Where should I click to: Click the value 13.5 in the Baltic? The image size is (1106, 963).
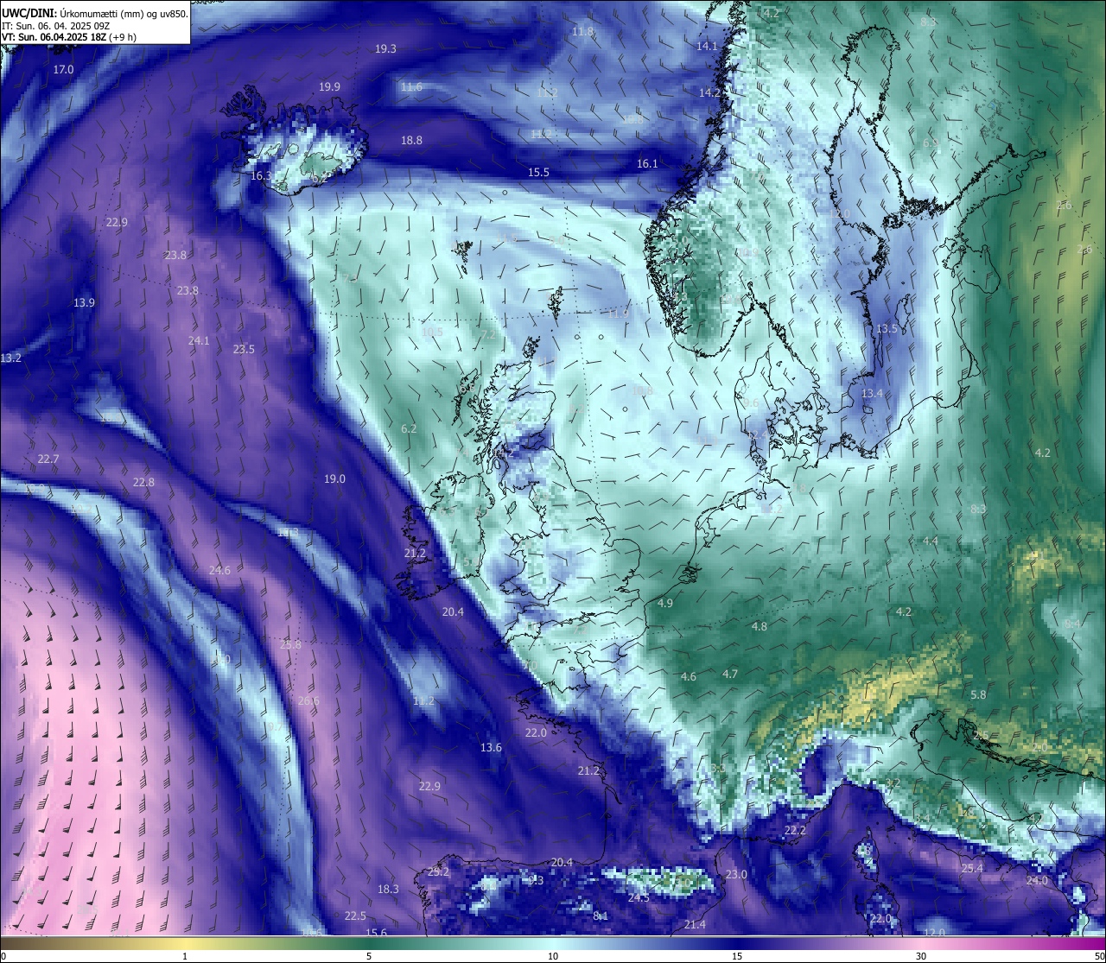tap(887, 329)
